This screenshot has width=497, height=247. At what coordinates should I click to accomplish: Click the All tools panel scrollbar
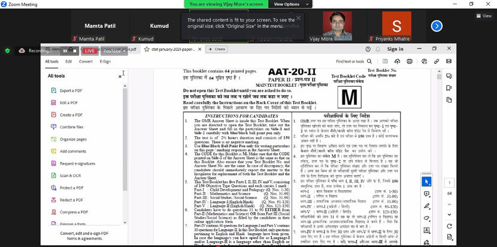[125, 139]
